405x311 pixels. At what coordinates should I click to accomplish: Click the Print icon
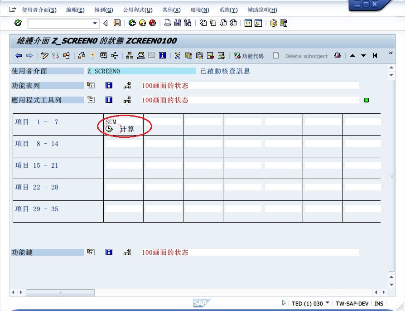point(167,23)
